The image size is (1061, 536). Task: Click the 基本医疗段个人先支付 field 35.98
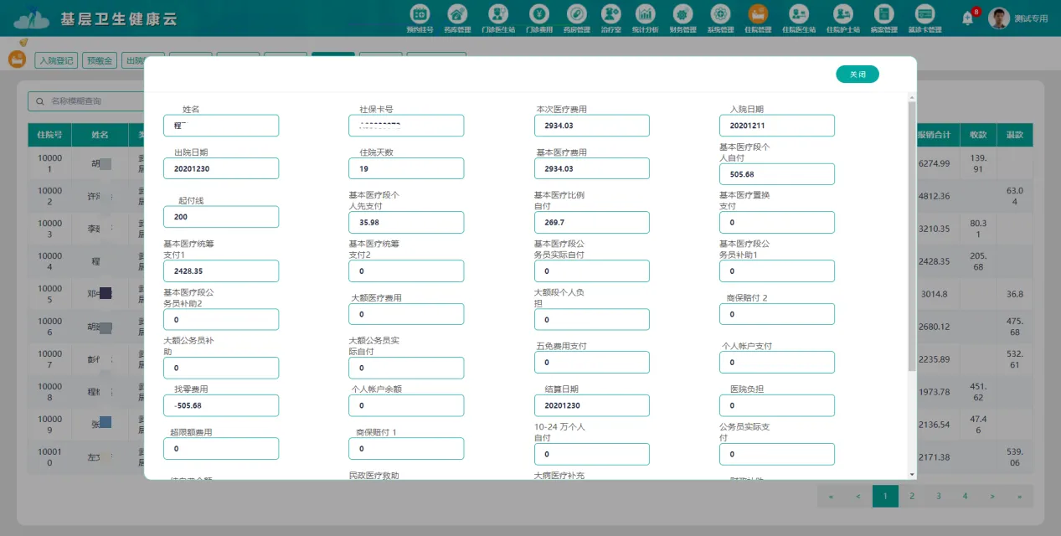[406, 223]
